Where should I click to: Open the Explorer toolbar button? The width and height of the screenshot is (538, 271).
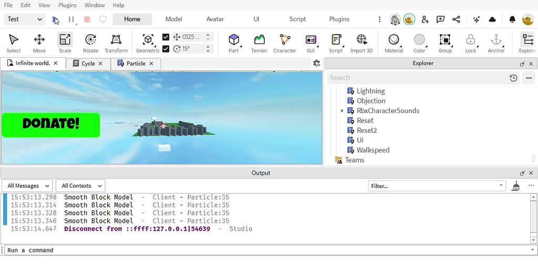pos(527,43)
